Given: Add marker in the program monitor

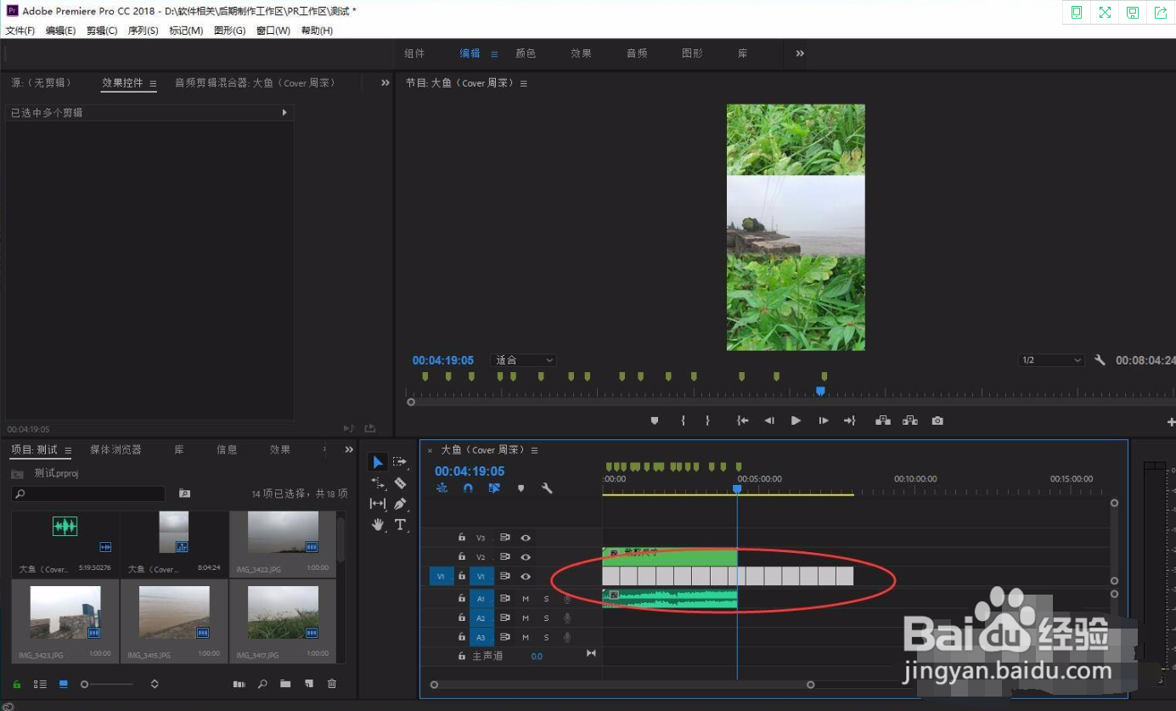Looking at the screenshot, I should [x=655, y=420].
